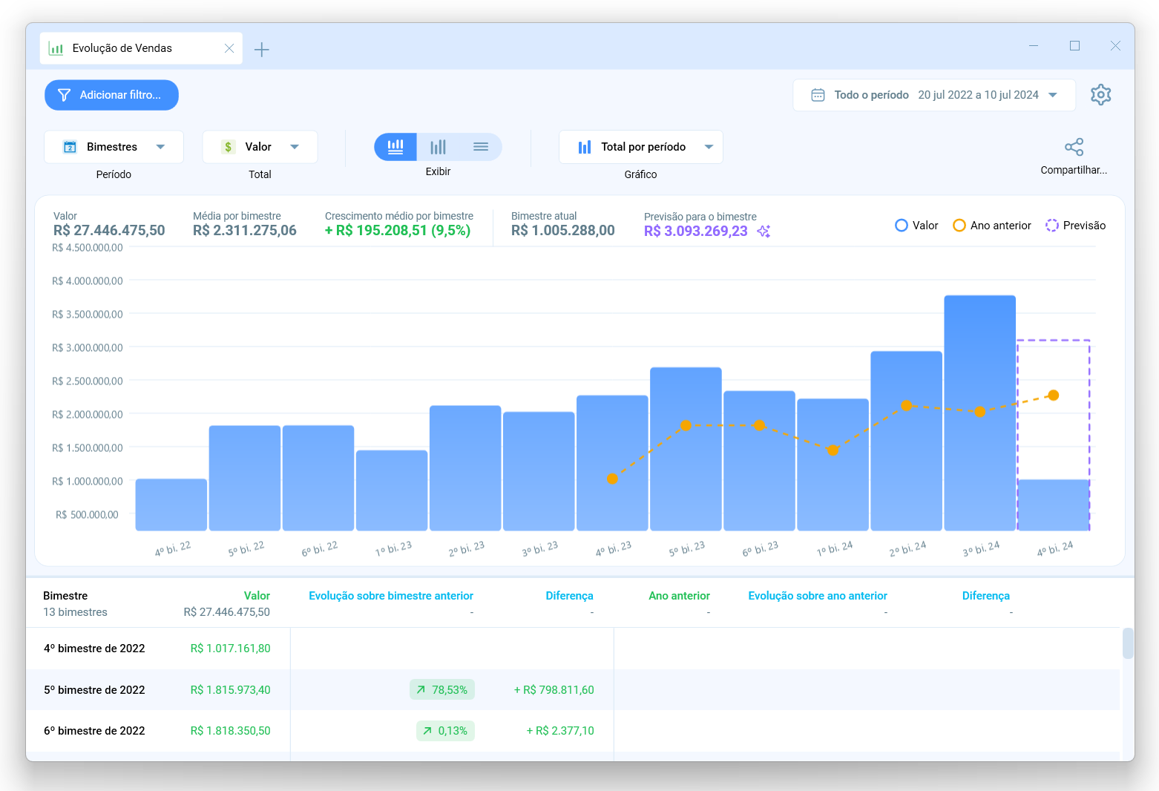
Task: Open the settings gear icon
Action: click(x=1100, y=95)
